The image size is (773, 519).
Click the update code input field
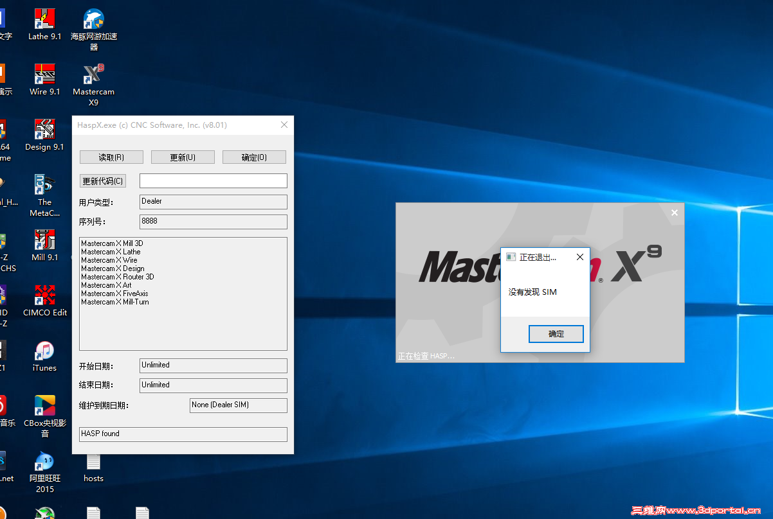coord(214,180)
